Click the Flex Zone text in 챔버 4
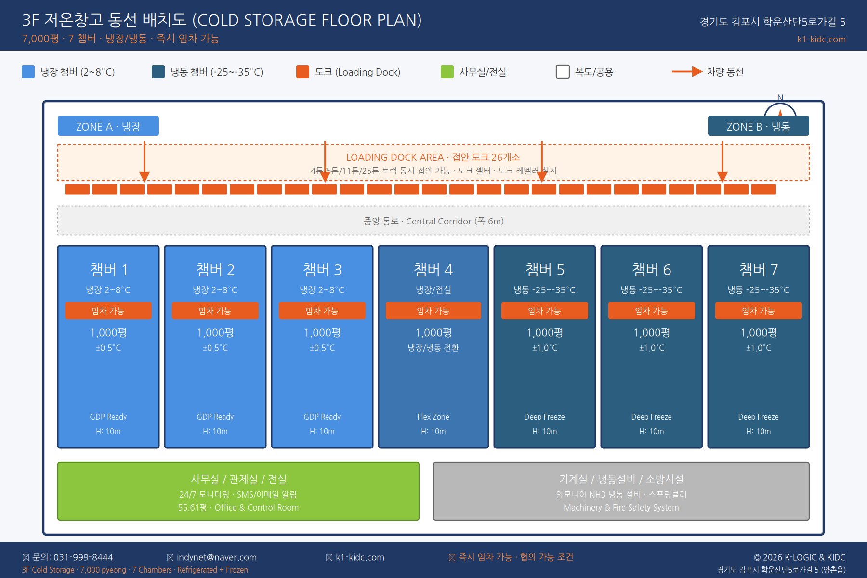 [x=433, y=417]
